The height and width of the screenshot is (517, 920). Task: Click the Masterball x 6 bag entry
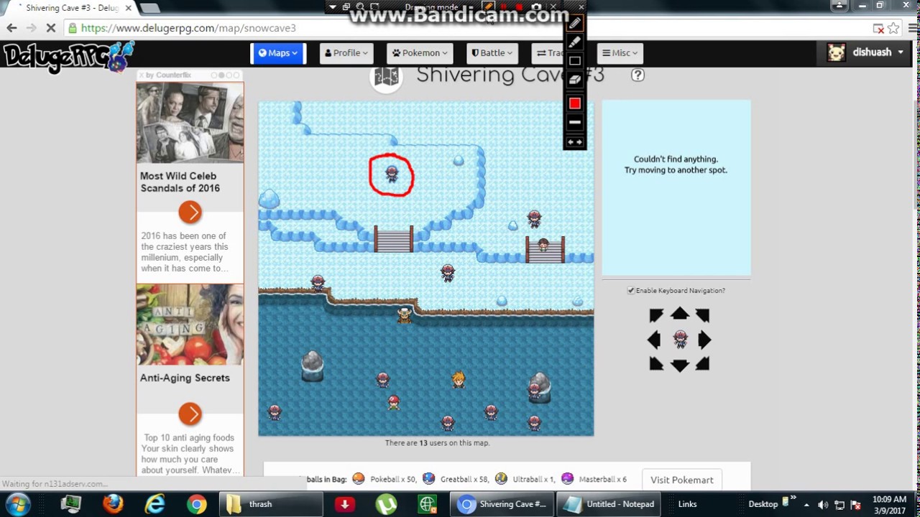point(594,479)
